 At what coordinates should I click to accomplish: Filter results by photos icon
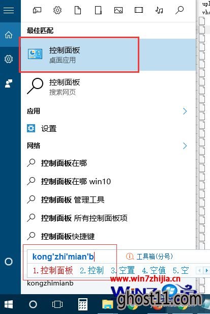[x=118, y=10]
